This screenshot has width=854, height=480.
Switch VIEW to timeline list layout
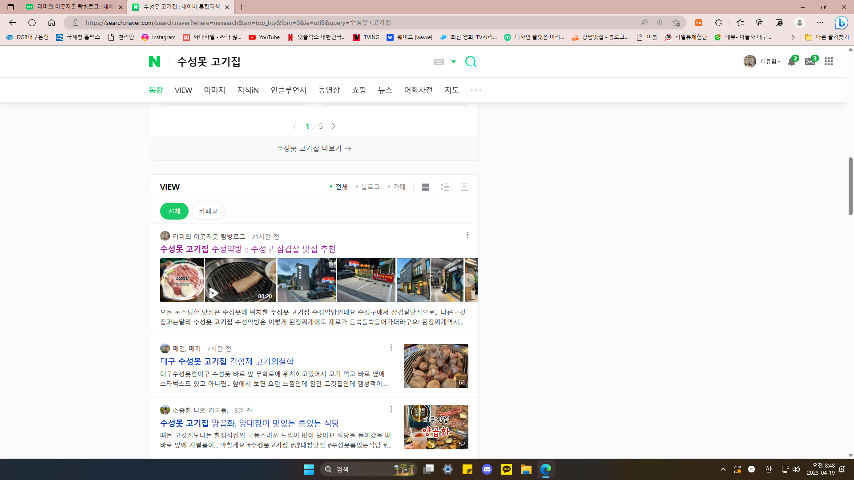(x=445, y=187)
